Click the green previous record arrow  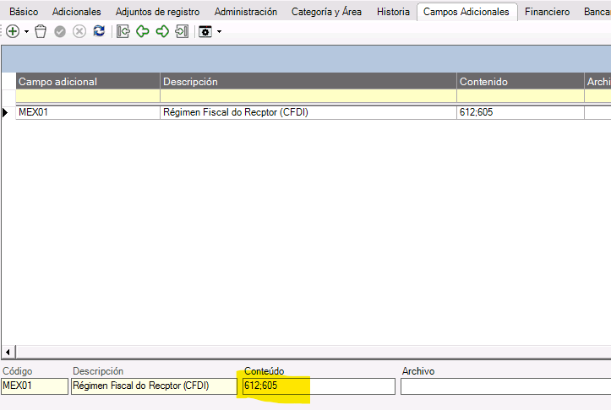[x=143, y=31]
